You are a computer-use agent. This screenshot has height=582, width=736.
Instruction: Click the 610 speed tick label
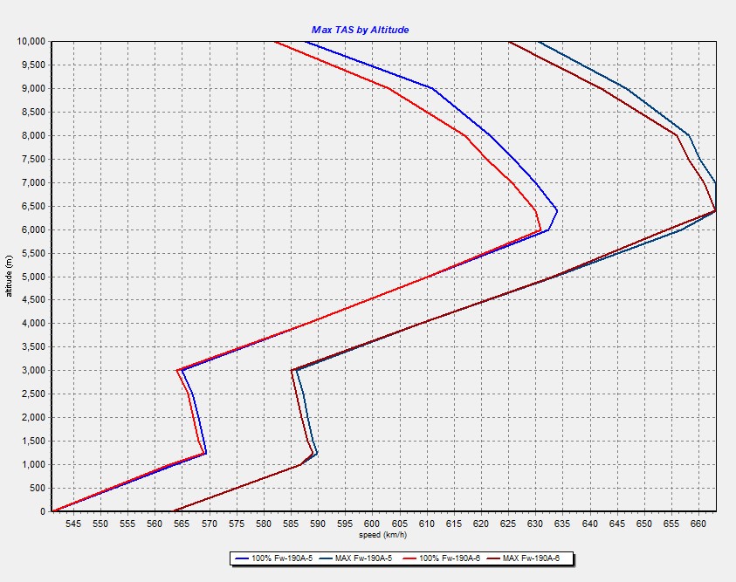[427, 524]
